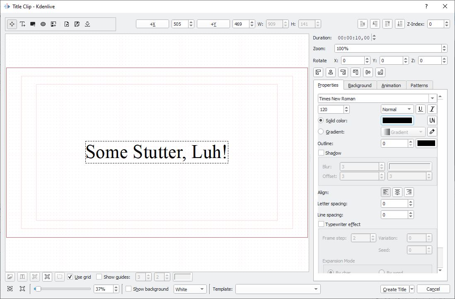Expand the Create Title arrow menu
455x299 pixels.
pos(412,289)
